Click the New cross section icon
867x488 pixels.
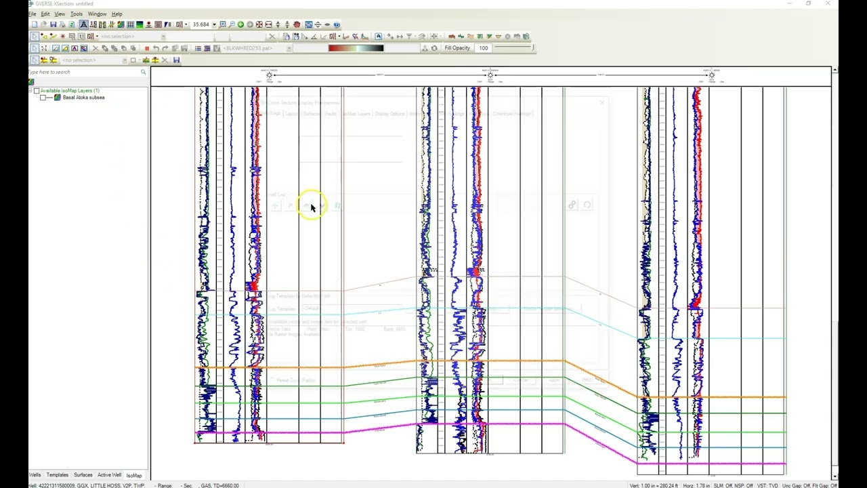pos(35,24)
